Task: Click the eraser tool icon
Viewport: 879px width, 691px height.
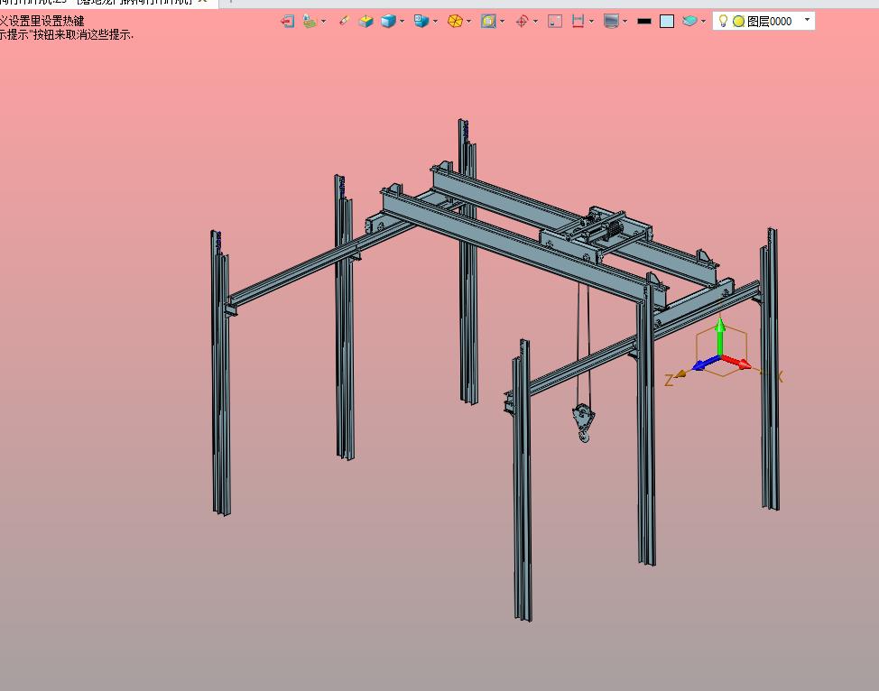Action: 344,21
